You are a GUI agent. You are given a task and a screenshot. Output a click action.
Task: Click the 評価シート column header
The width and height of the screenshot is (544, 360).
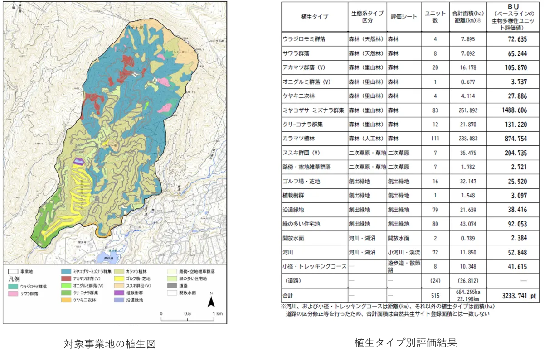pos(403,17)
